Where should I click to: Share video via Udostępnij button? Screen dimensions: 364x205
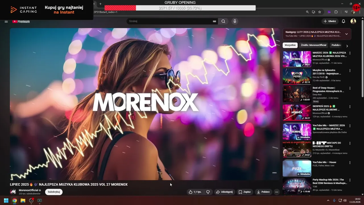224,192
